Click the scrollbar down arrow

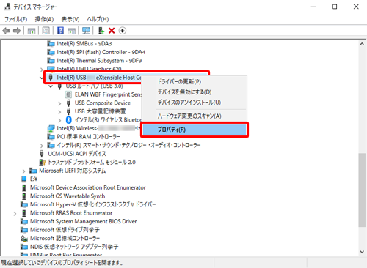pos(362,252)
